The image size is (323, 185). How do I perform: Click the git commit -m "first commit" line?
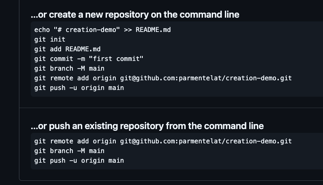pos(89,59)
